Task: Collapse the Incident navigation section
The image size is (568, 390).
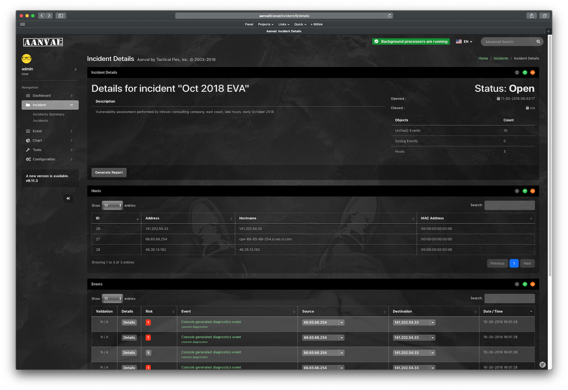Action: pyautogui.click(x=50, y=105)
